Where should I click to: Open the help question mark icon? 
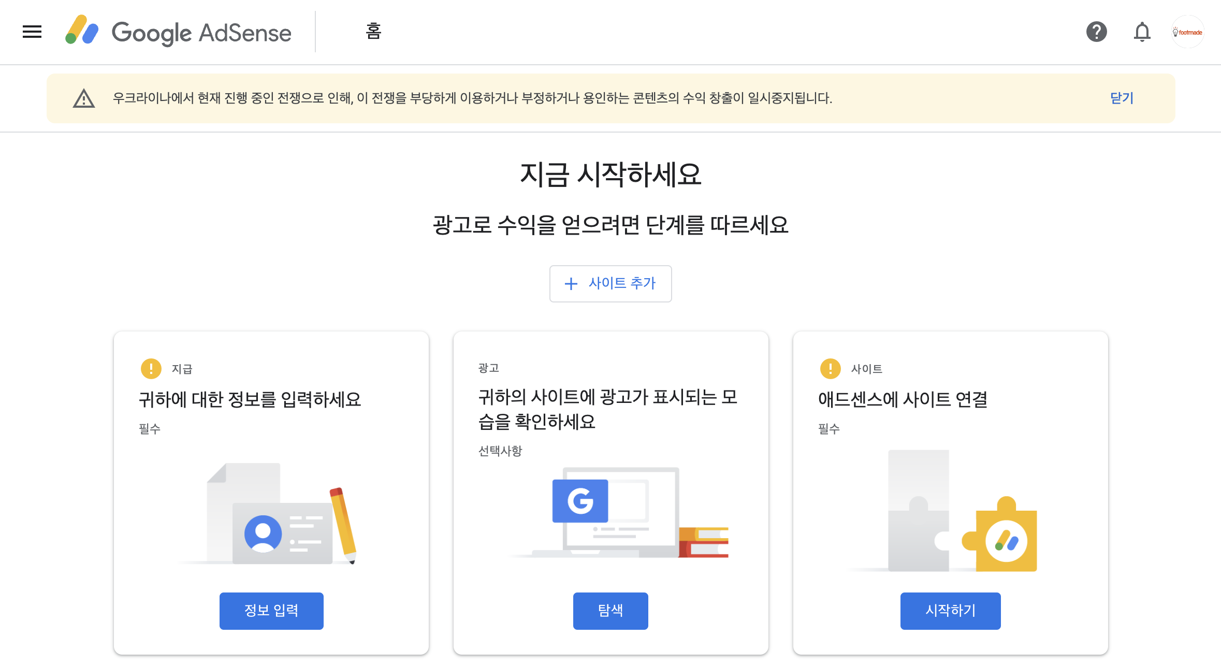click(x=1096, y=32)
